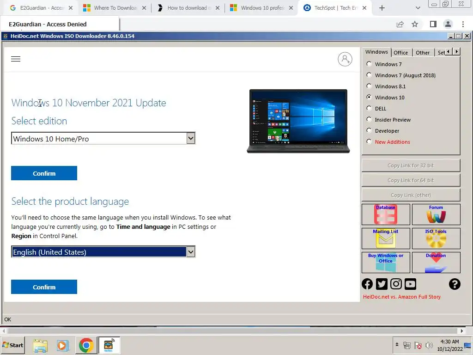
Task: Open the Mailing List tile
Action: pos(386,239)
